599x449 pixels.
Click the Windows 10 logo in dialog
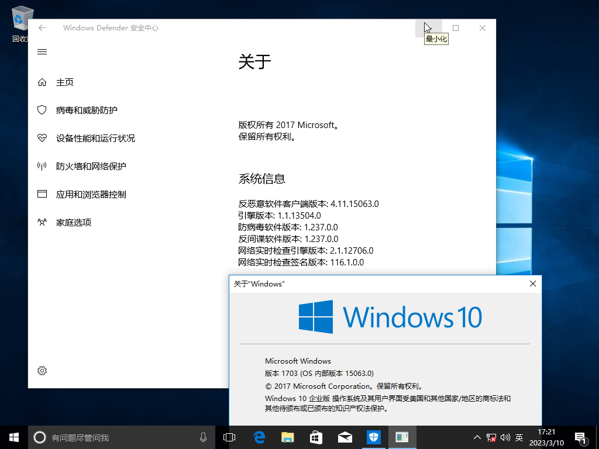click(390, 317)
